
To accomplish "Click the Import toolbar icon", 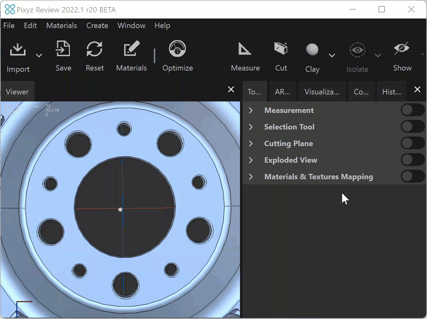I will pos(18,50).
